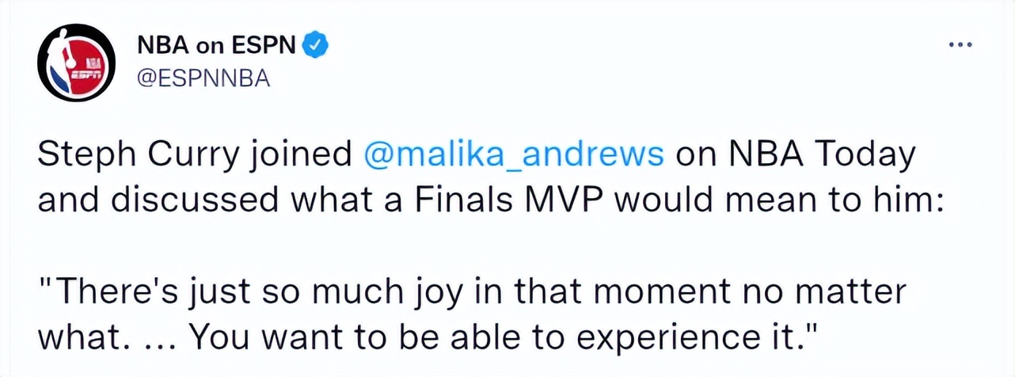Open the three-dot more options menu

tap(960, 45)
